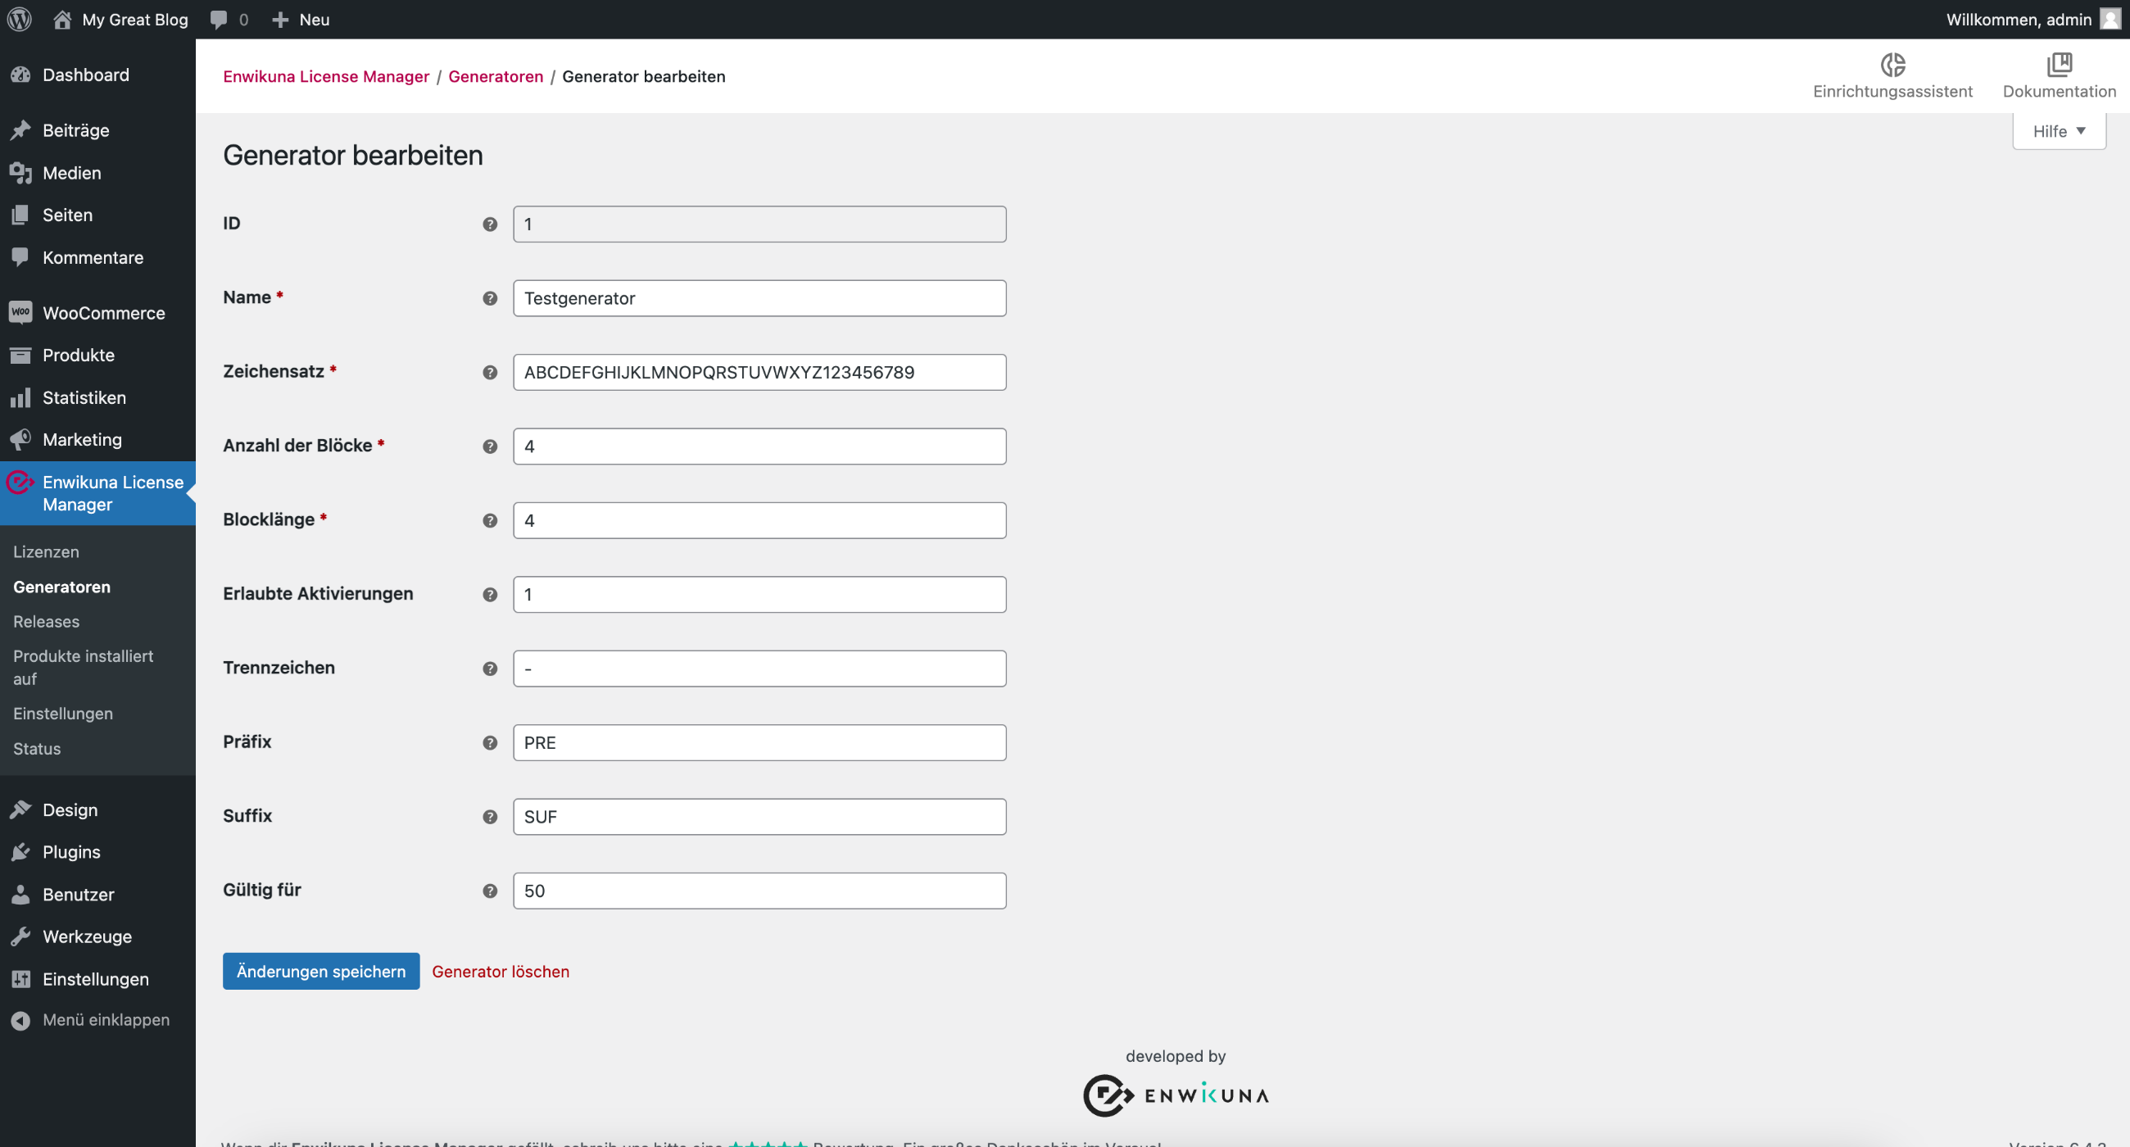2130x1147 pixels.
Task: Click the plus Neu icon
Action: [280, 19]
